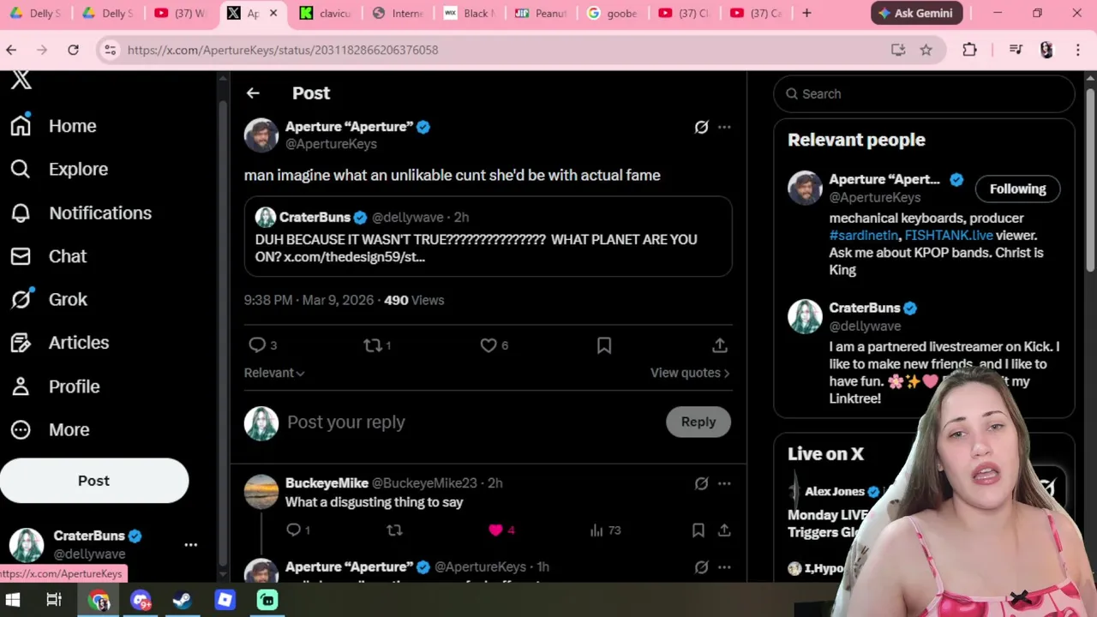Unlike BuckeyeMike's comment with 4 likes
The width and height of the screenshot is (1097, 617).
click(501, 530)
